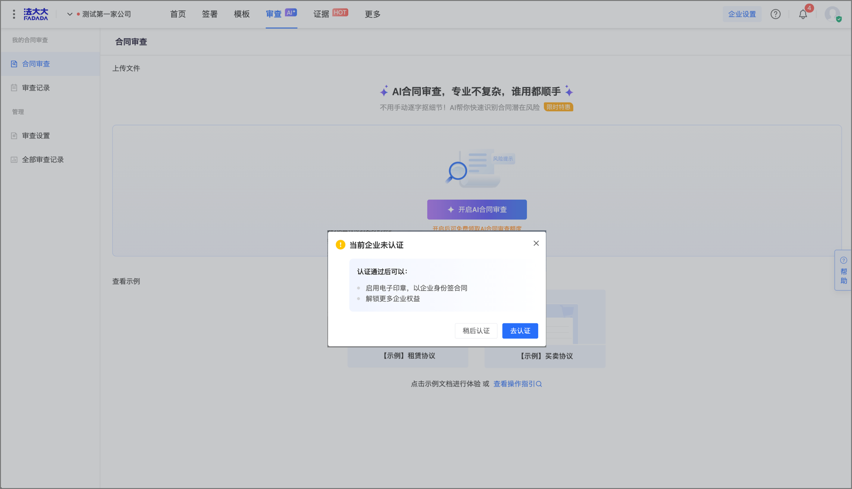Close the 当前企业未认证 dialog
The image size is (852, 489).
pos(536,243)
